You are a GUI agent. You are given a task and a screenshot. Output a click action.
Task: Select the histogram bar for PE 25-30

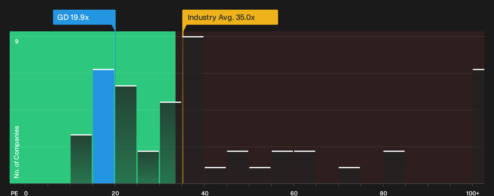[148, 167]
